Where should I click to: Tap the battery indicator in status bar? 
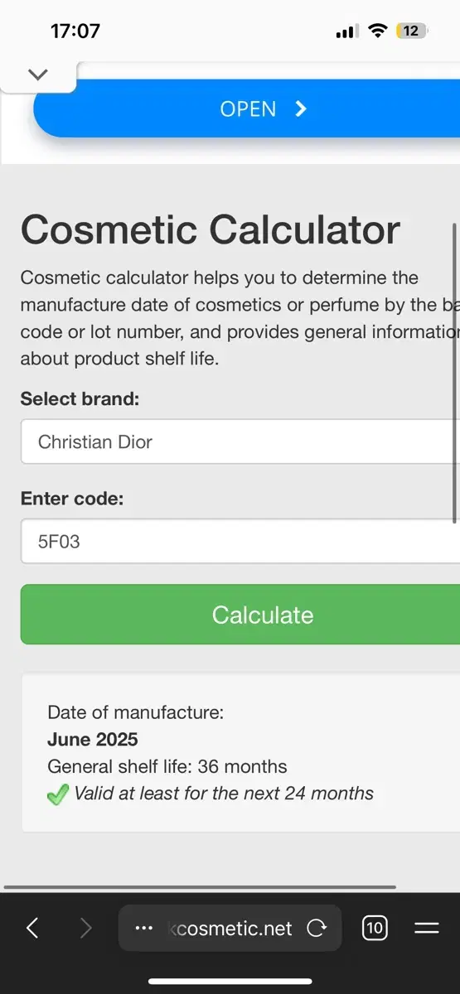click(413, 31)
